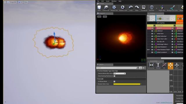
Task: Toggle Clear Existing Particles checkbox
Action: coord(114,76)
